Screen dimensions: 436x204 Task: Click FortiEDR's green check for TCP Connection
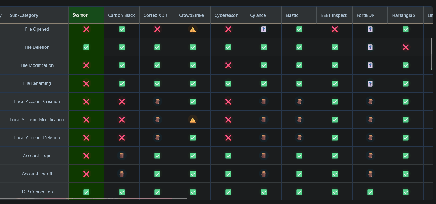click(x=370, y=192)
